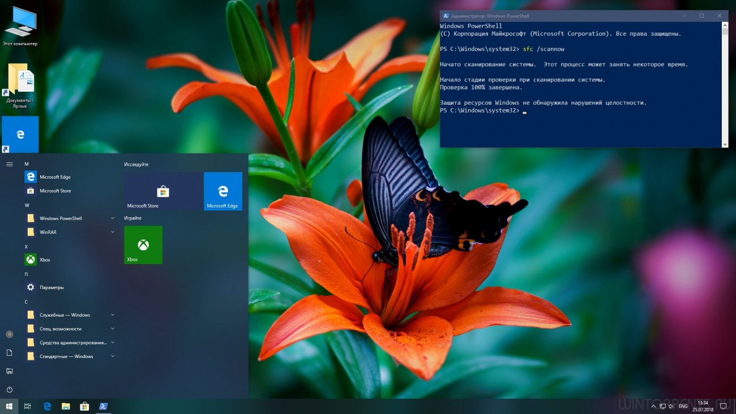Expand the Стандартные — Windows folder chevron
The width and height of the screenshot is (736, 414).
coord(113,356)
